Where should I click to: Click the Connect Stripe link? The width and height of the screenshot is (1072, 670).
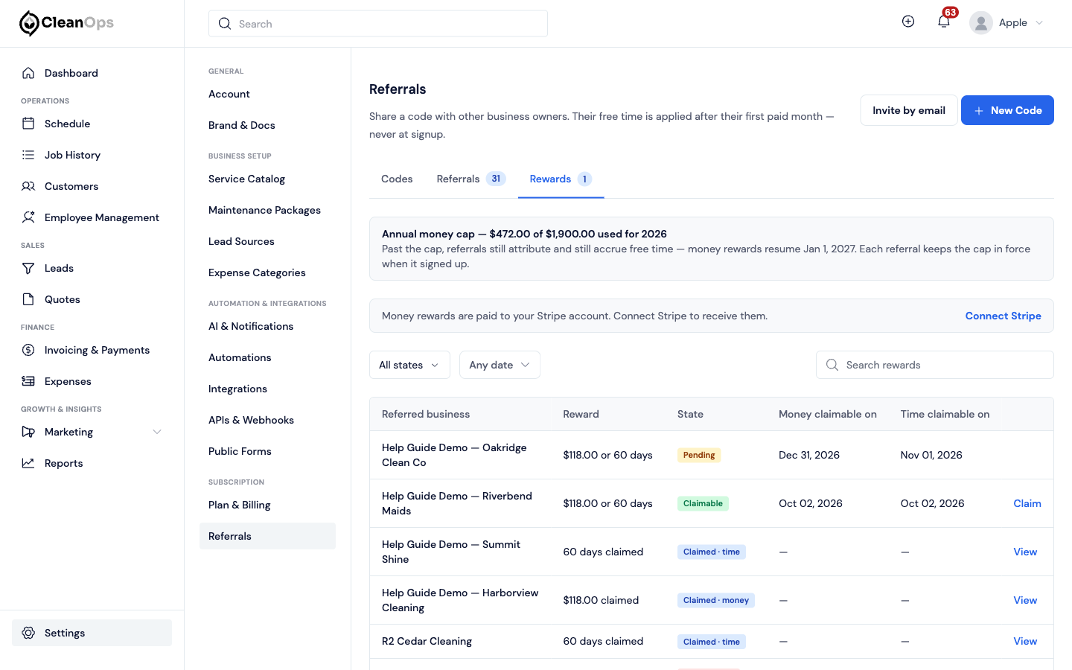click(1003, 316)
